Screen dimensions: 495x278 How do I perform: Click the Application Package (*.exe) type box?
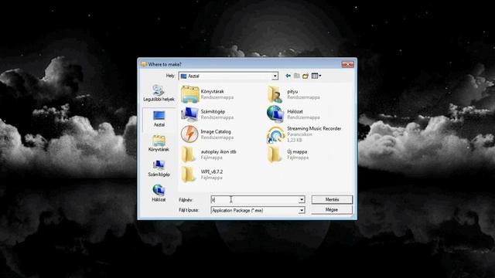(x=258, y=210)
